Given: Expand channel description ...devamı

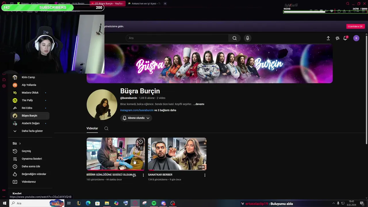Looking at the screenshot, I should (199, 104).
